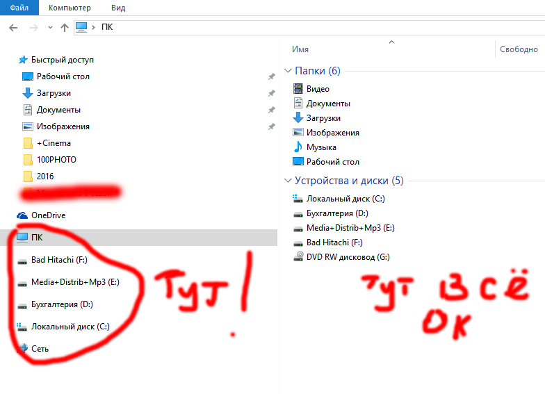Click the Back navigation arrow
Image resolution: width=545 pixels, height=394 pixels.
[x=13, y=27]
